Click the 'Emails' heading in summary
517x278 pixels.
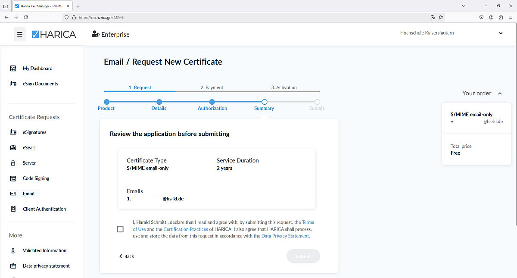tap(135, 191)
